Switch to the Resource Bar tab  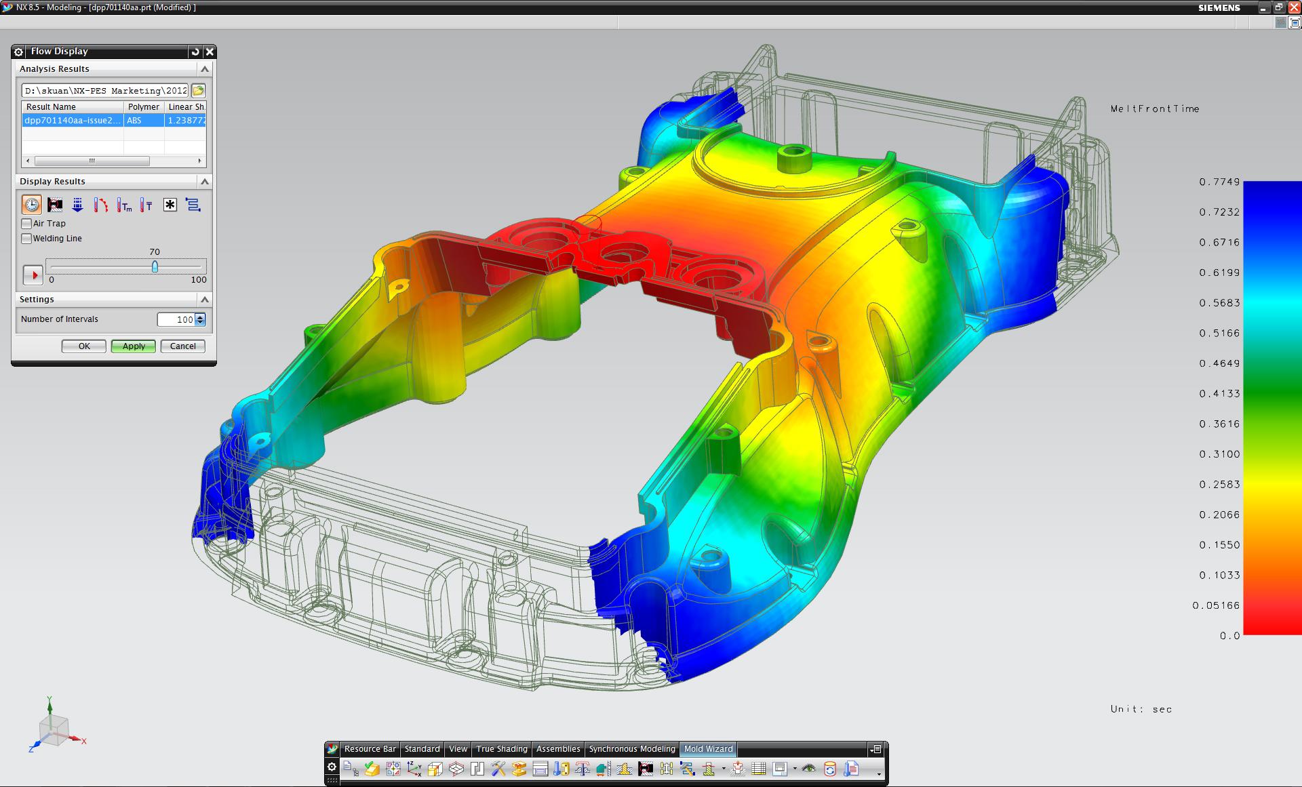pos(370,749)
